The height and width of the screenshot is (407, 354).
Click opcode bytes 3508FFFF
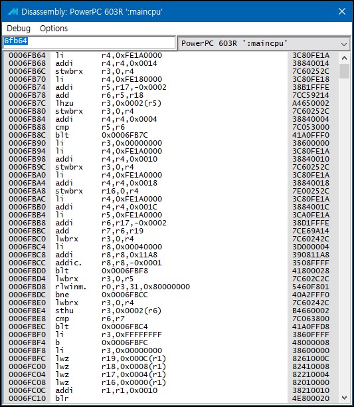pos(311,263)
